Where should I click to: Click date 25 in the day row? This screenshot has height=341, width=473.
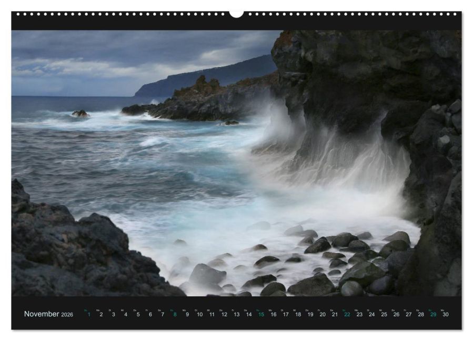point(384,315)
